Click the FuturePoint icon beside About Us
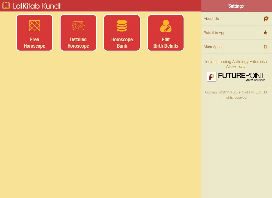This screenshot has width=272, height=198. point(266,19)
